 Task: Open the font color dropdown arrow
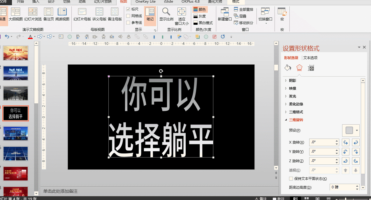point(35,37)
